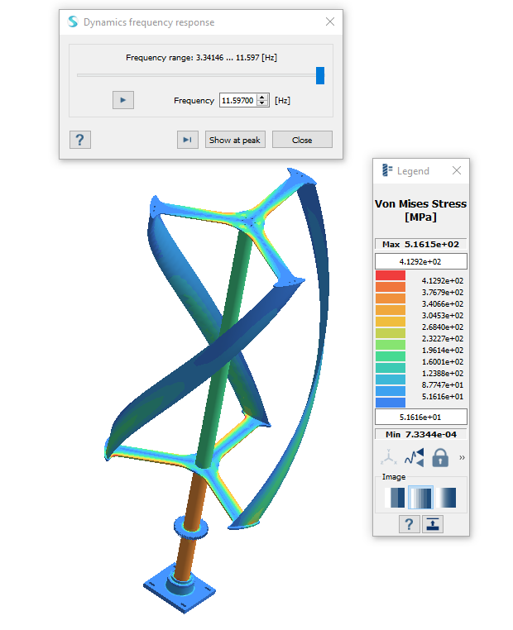Step to next frequency frame
The image size is (513, 630).
click(188, 140)
